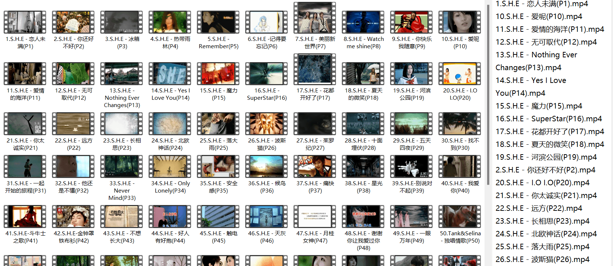Click 13.S.H.E - Nothing Ever Changes(P13).mp4 in list

point(536,61)
